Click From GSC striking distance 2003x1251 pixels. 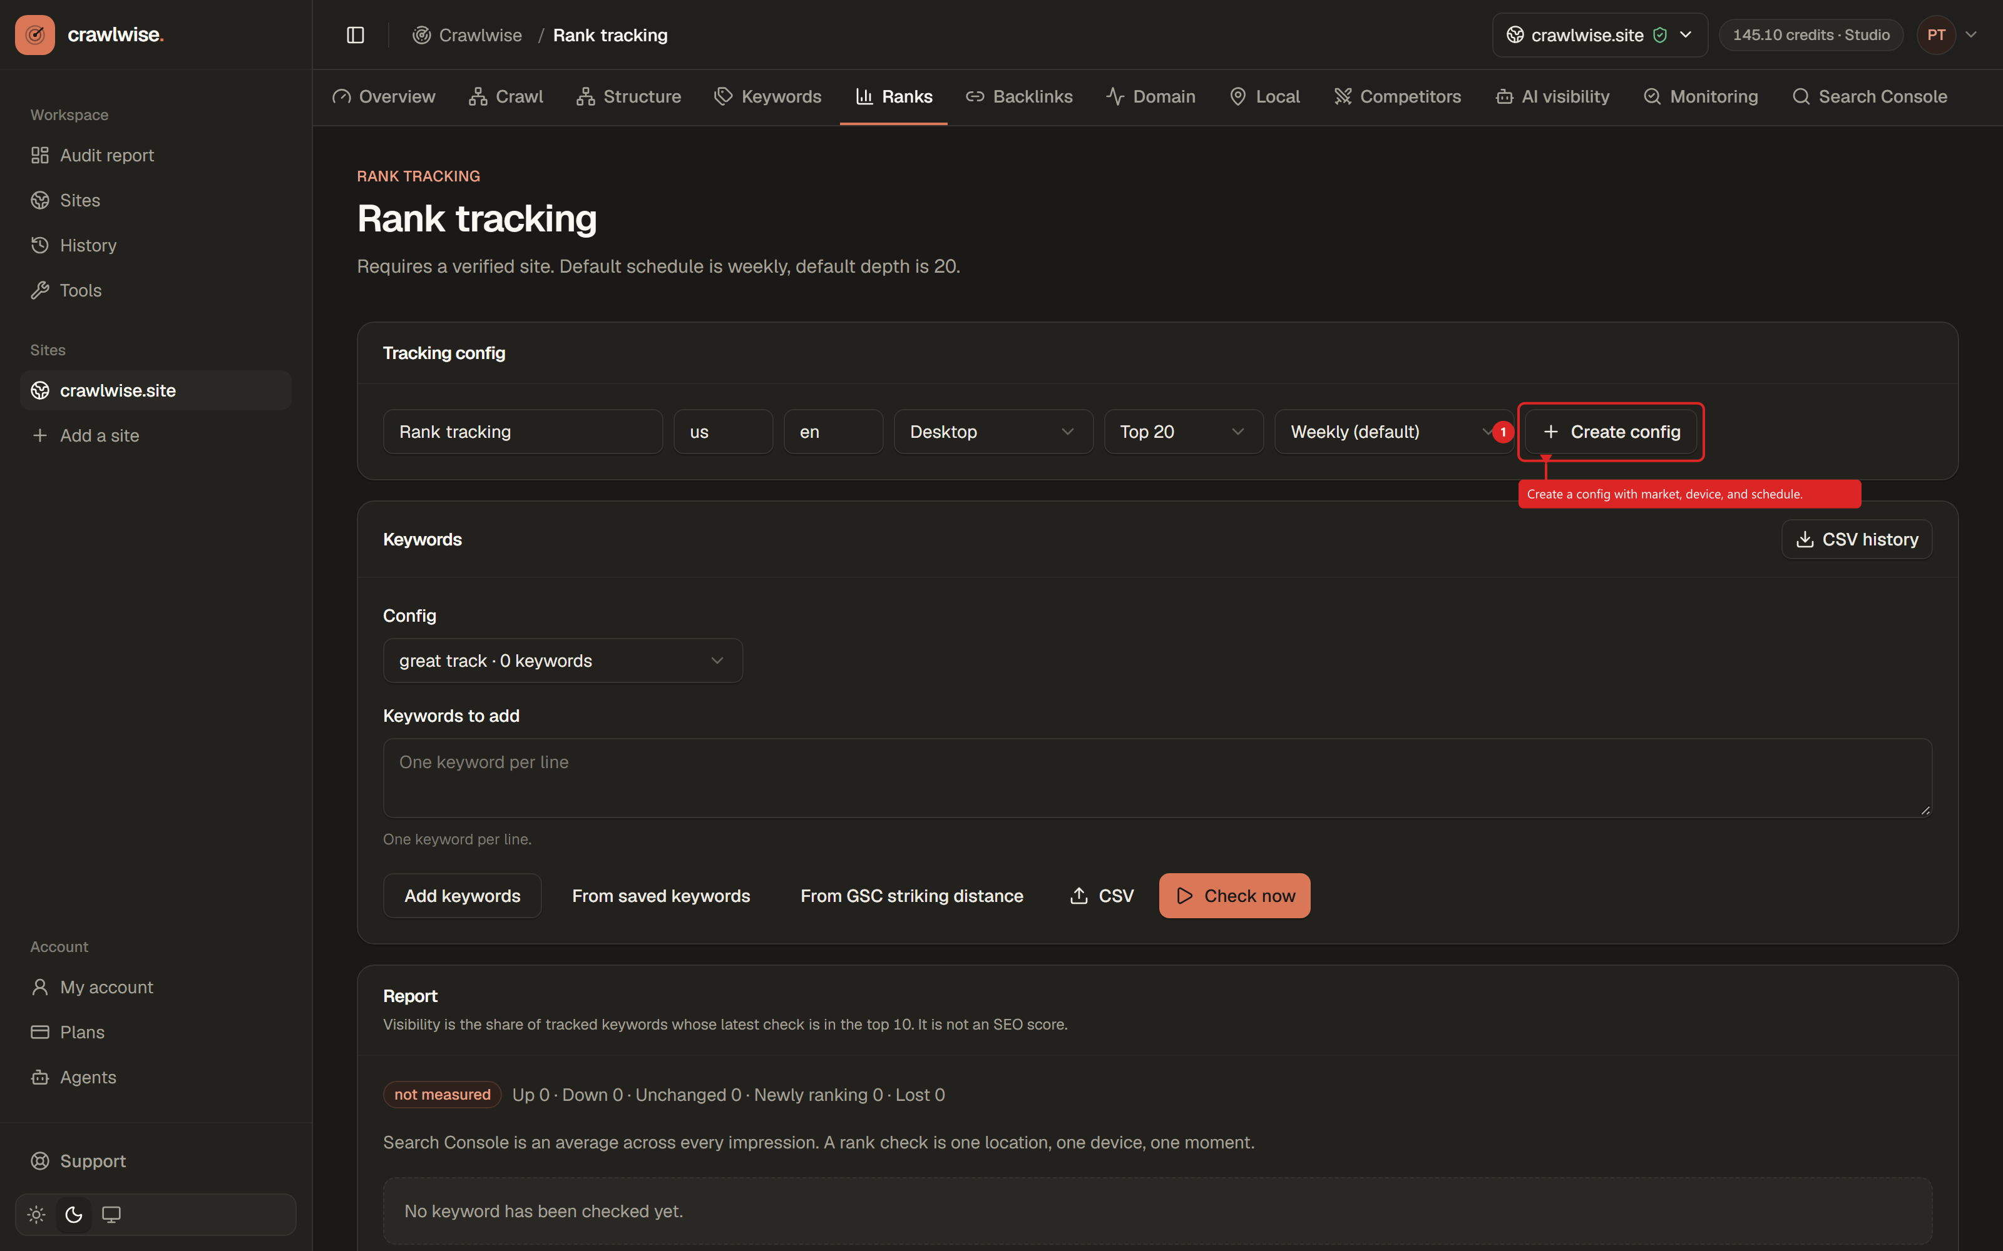click(911, 895)
